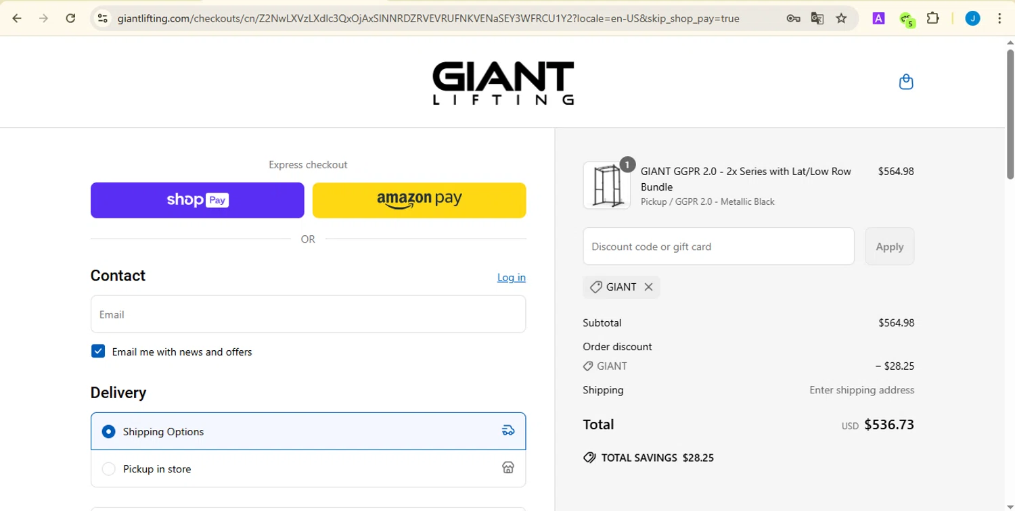Apply the discount code
The image size is (1015, 511).
pos(889,246)
